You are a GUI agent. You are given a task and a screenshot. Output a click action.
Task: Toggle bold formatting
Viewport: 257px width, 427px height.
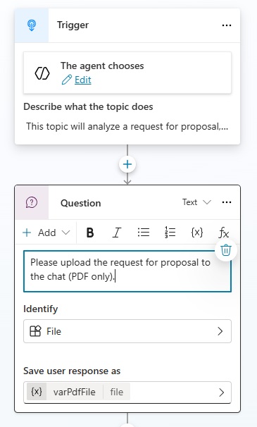click(x=90, y=233)
